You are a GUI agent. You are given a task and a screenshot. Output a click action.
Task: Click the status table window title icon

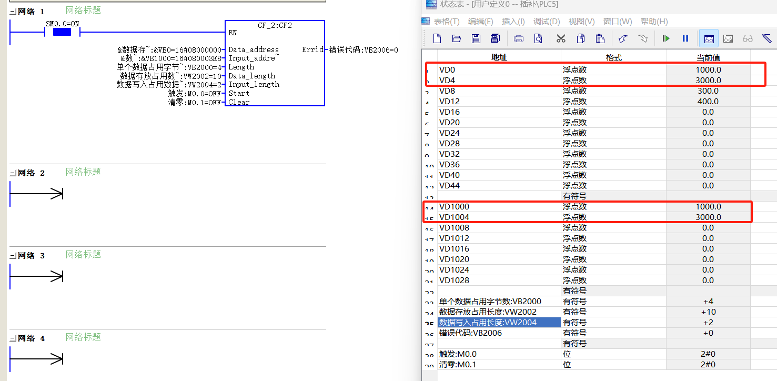(x=431, y=4)
